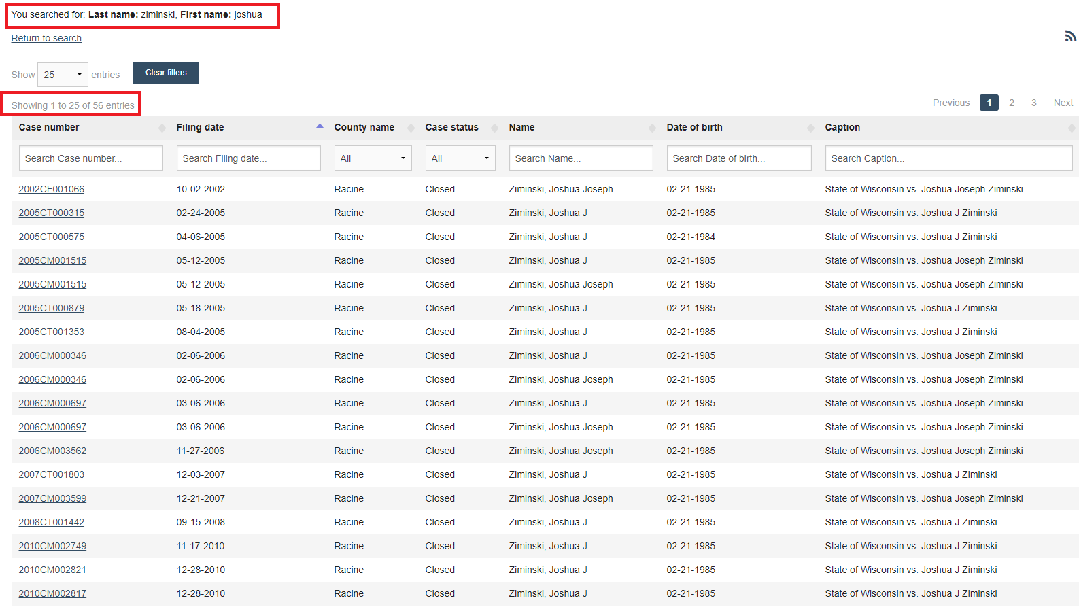This screenshot has height=607, width=1079.
Task: Sort by Name column arrow
Action: pos(652,128)
